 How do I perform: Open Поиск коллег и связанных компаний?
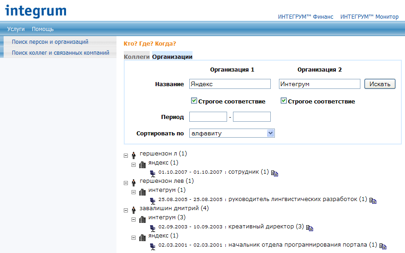point(61,52)
